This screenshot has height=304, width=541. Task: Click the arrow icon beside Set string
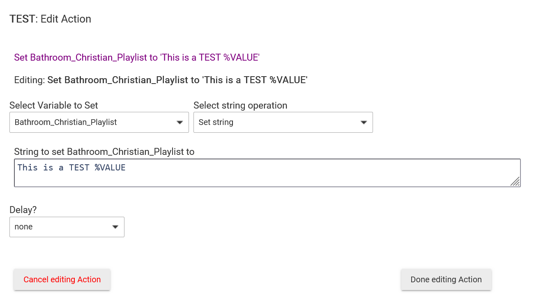tap(364, 123)
